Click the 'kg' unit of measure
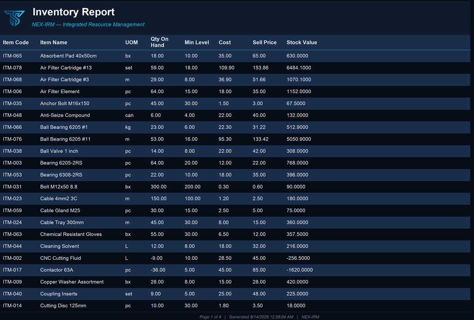474x320 pixels. tap(128, 127)
